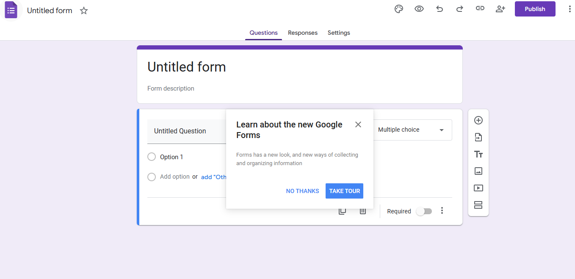Viewport: 575px width, 279px height.
Task: Undo the last change
Action: [440, 8]
